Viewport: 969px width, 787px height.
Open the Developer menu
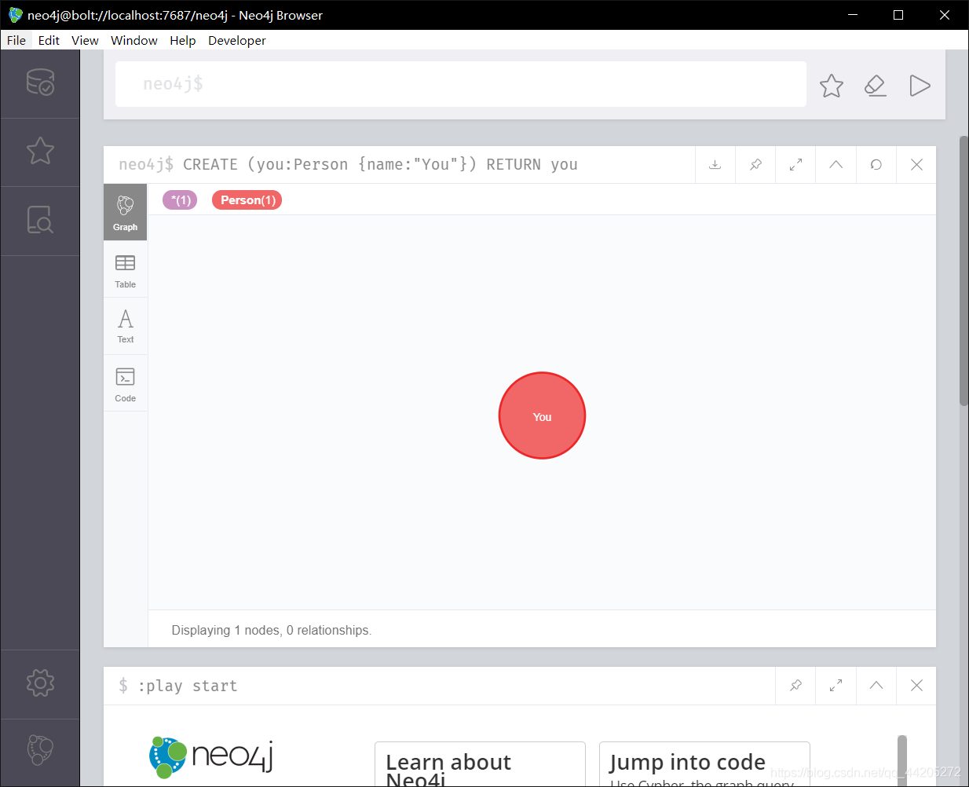[x=237, y=40]
